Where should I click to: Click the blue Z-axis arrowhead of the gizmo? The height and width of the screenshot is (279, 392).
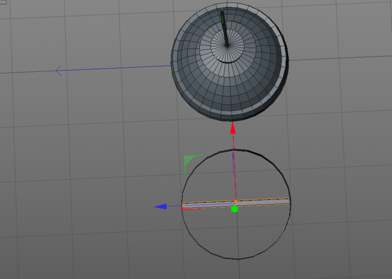[160, 207]
